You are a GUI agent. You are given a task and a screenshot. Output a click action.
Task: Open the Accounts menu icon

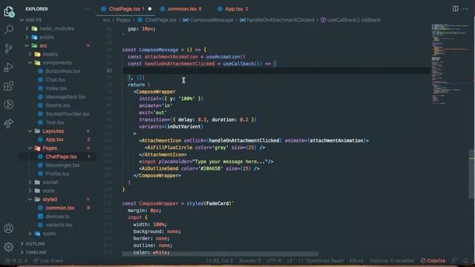tap(9, 228)
